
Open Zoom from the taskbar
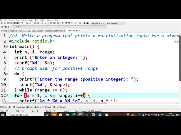(100, 115)
